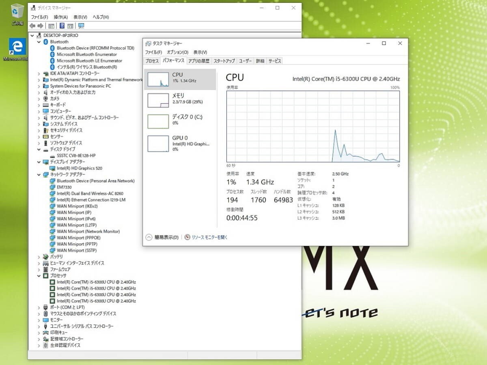
Task: Click the USB icon beside ユニバーサル シリアル バス コントローラー
Action: [x=46, y=326]
